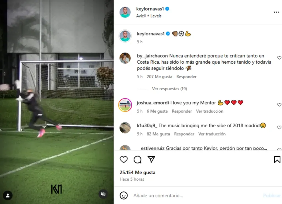Image resolution: width=282 pixels, height=204 pixels.
Task: Open the comment bubble icon
Action: click(138, 159)
